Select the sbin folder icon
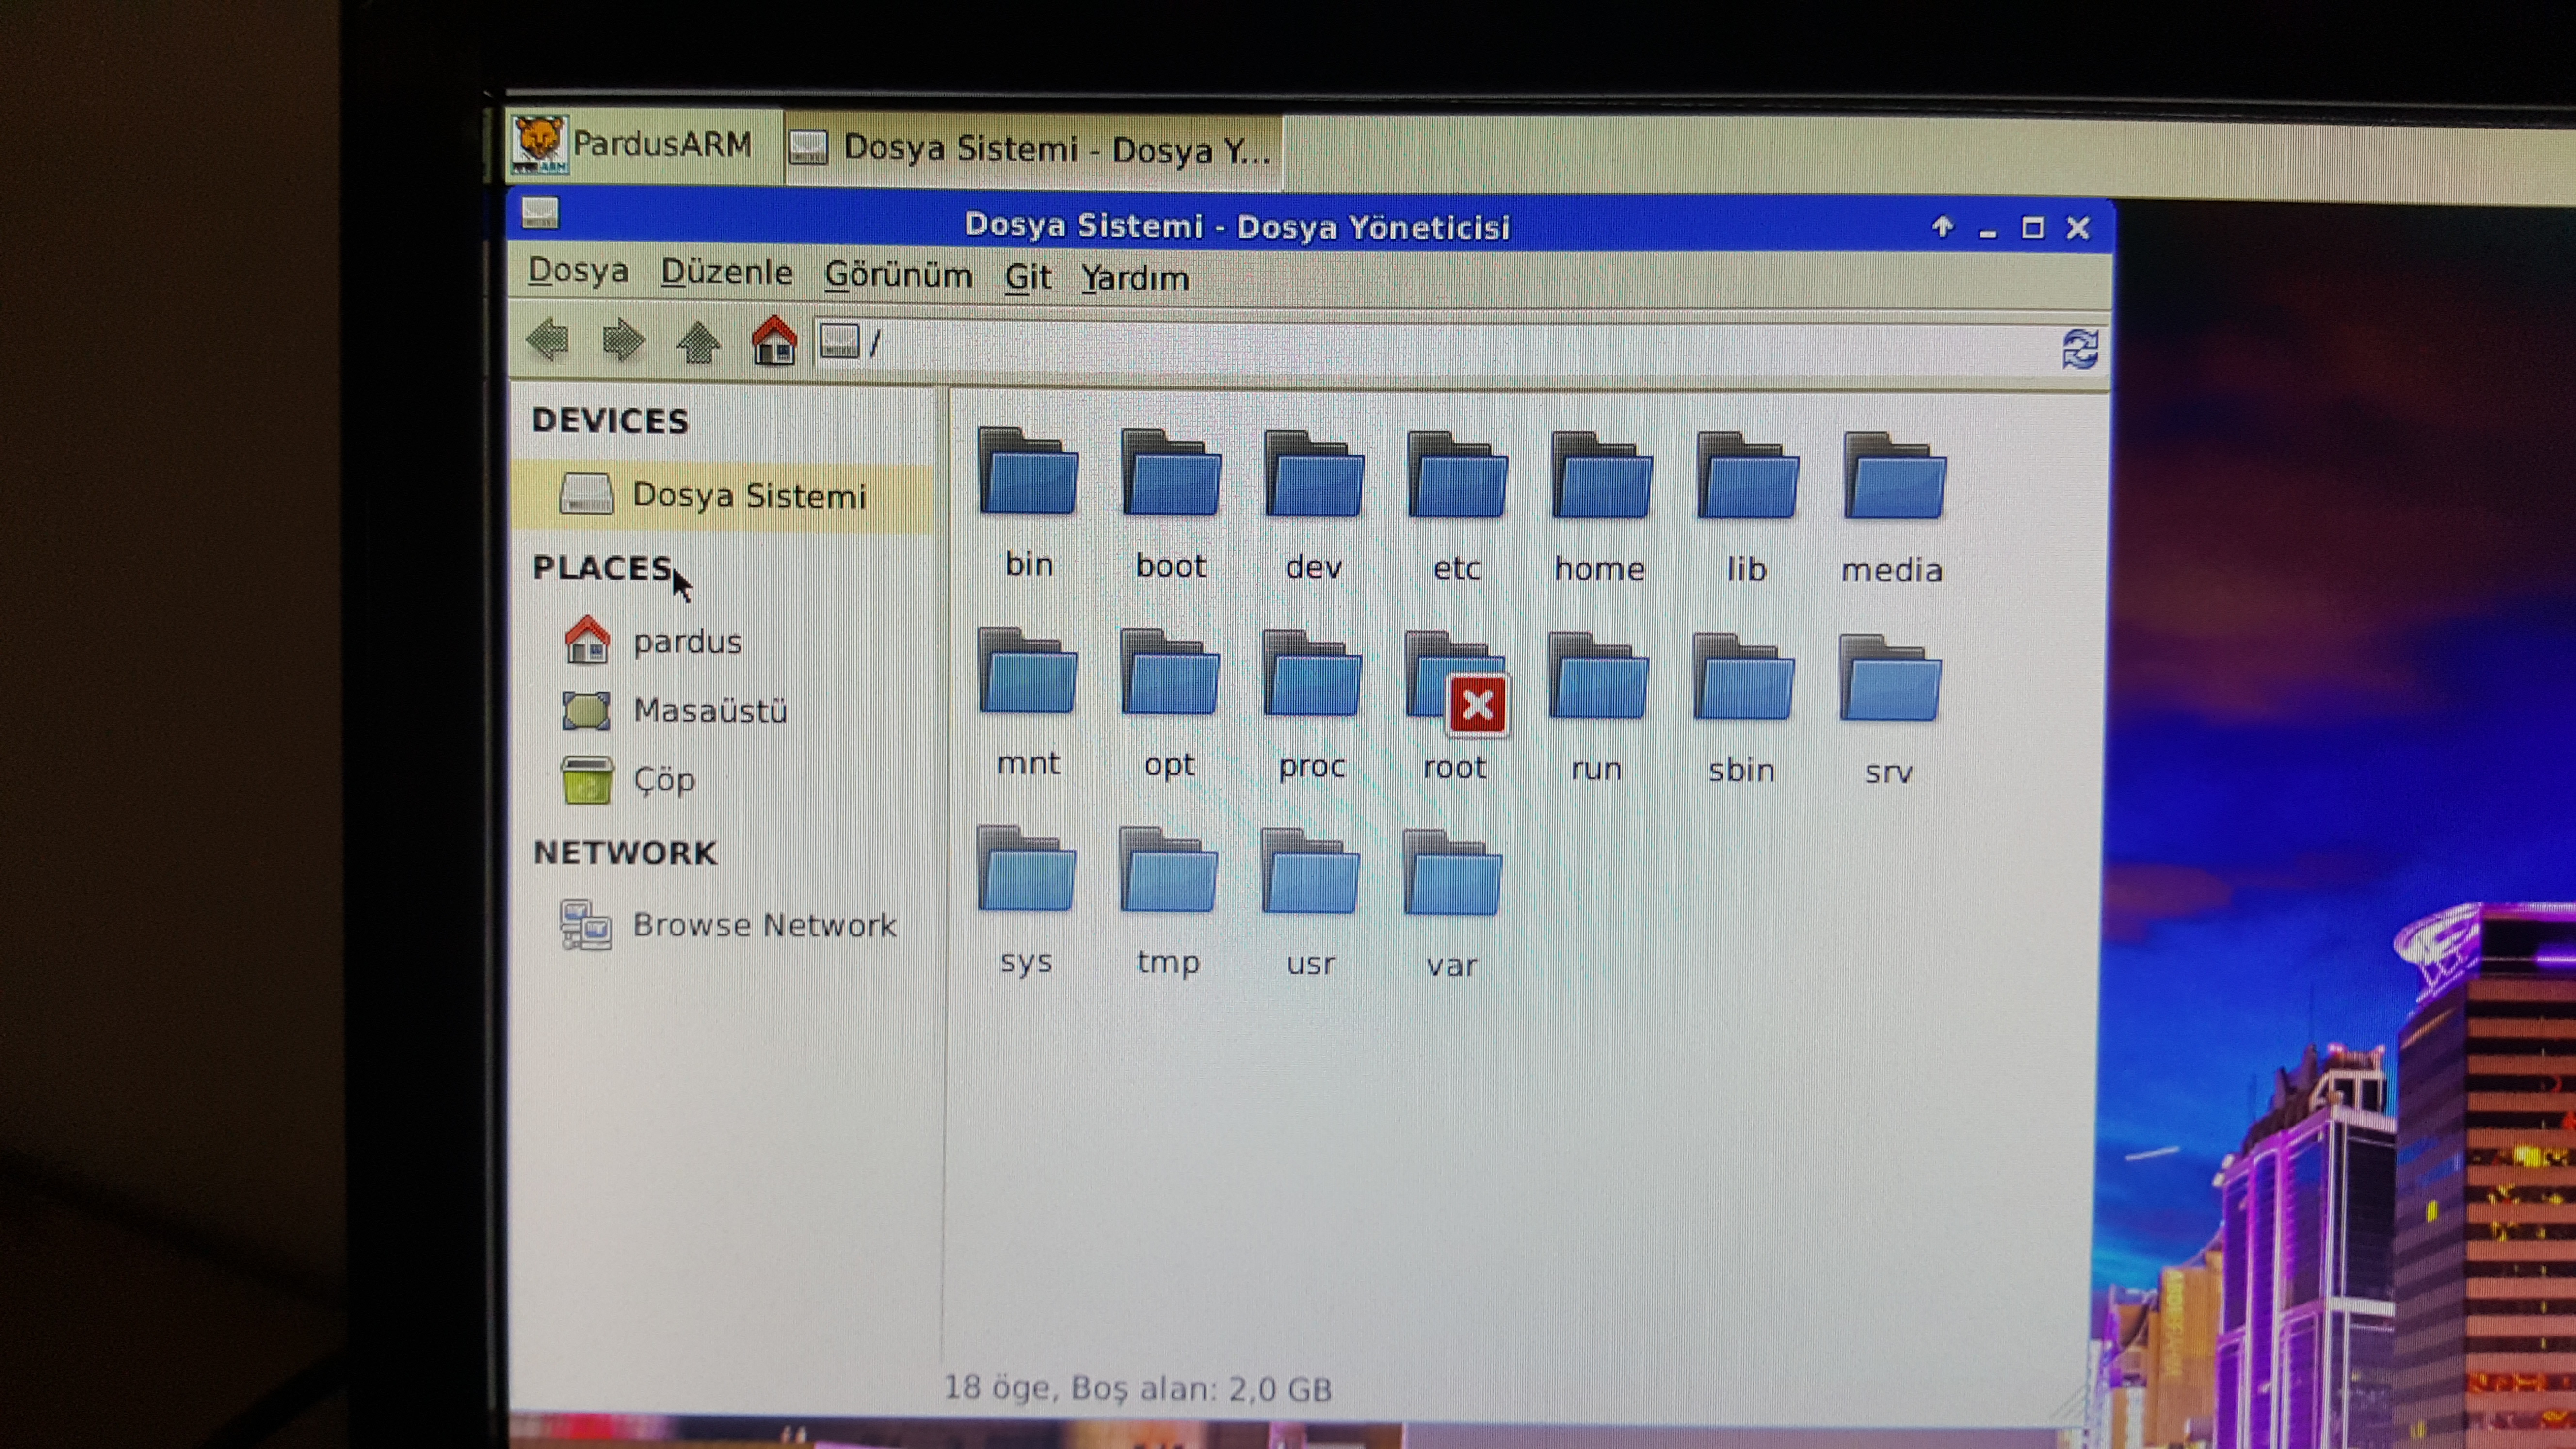This screenshot has height=1449, width=2576. point(1743,678)
